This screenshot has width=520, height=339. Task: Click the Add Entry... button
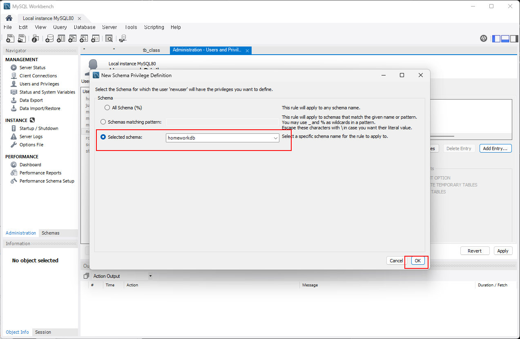tap(495, 148)
